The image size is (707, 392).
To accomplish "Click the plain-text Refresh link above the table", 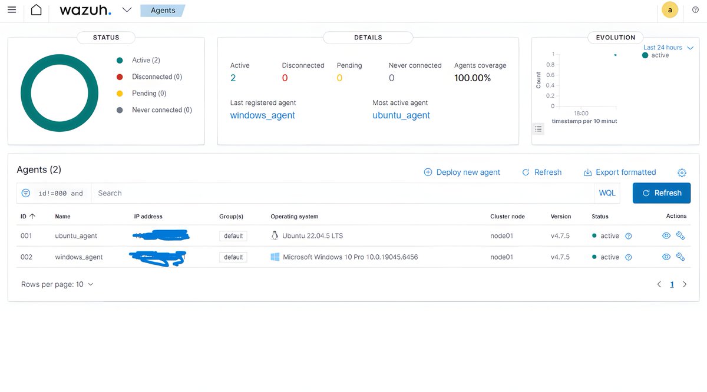I will pyautogui.click(x=542, y=172).
